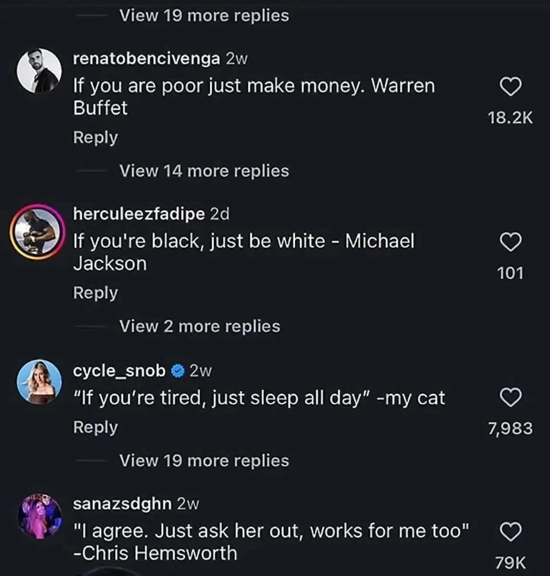Open renatobencivenga's profile picture

39,70
